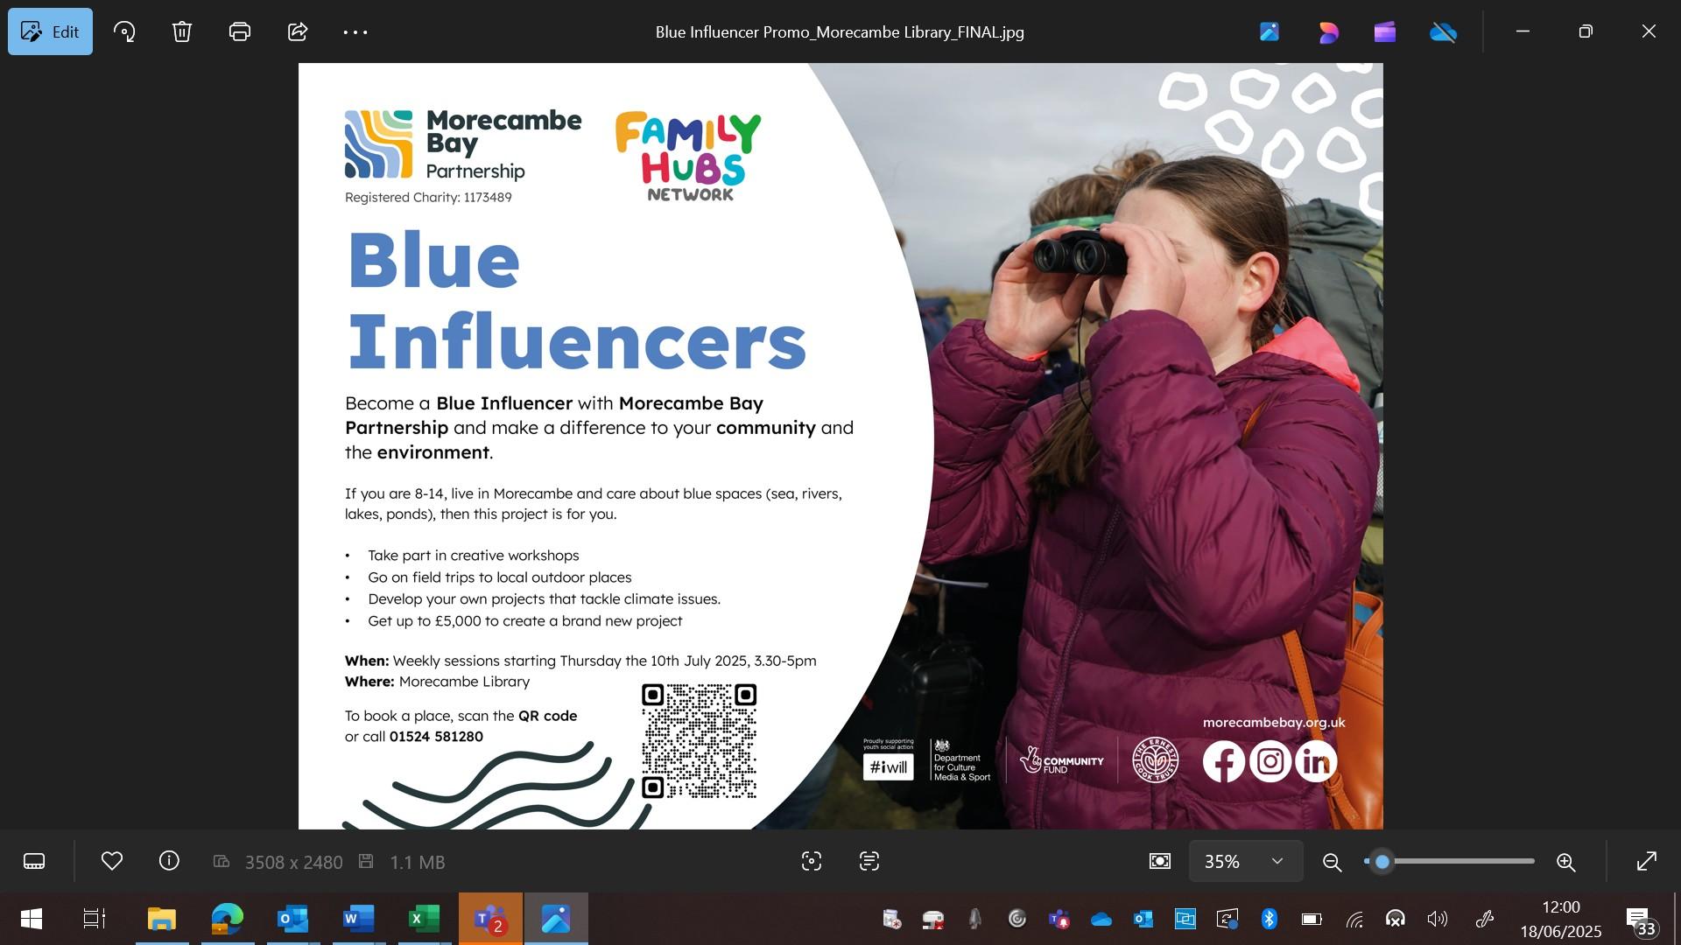Add image to favorites with heart icon
Image resolution: width=1681 pixels, height=945 pixels.
[112, 861]
